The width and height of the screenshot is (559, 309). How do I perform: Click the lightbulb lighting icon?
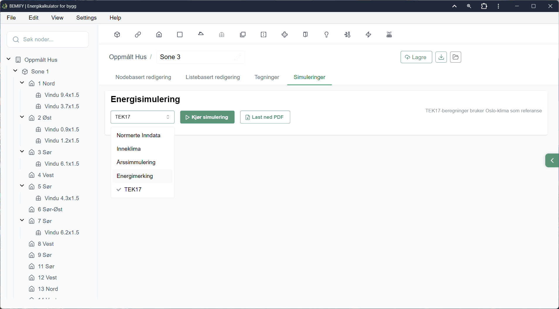327,35
